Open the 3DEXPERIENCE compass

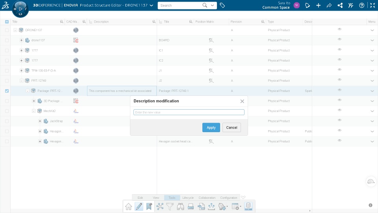click(x=20, y=9)
